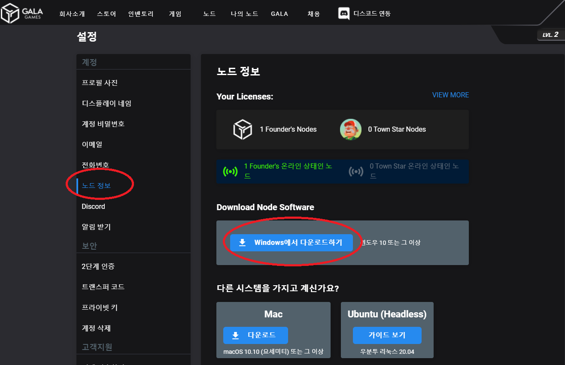This screenshot has height=365, width=565.
Task: Click the download arrow in Windows button
Action: click(243, 243)
